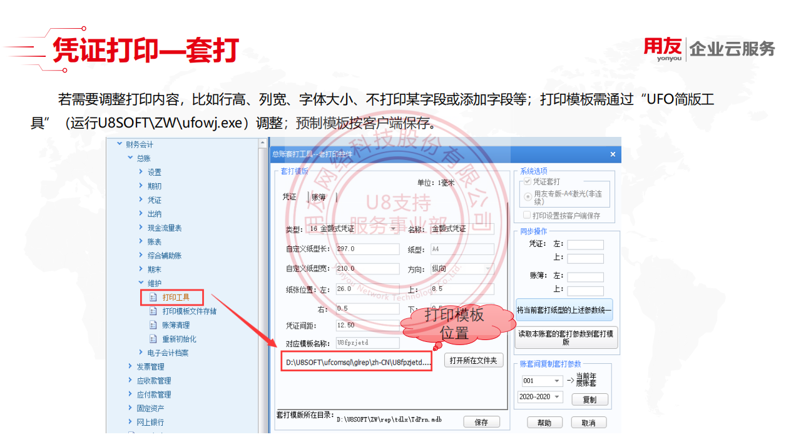The width and height of the screenshot is (796, 447).
Task: Expand the 期末 tree node
Action: coord(141,269)
